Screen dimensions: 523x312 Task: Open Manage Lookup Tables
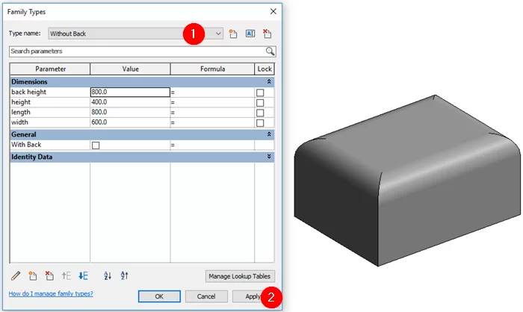(240, 276)
